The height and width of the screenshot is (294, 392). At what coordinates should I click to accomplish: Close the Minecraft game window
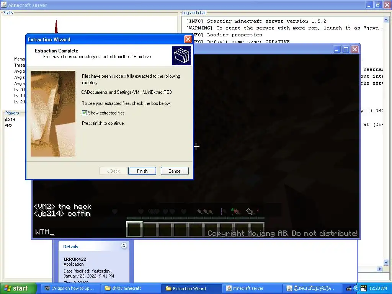click(354, 49)
